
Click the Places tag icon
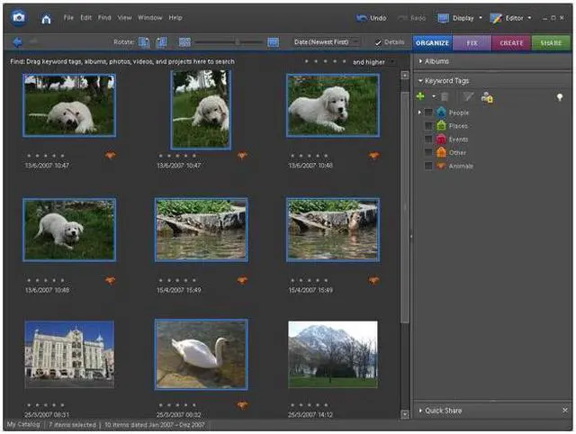tap(441, 126)
